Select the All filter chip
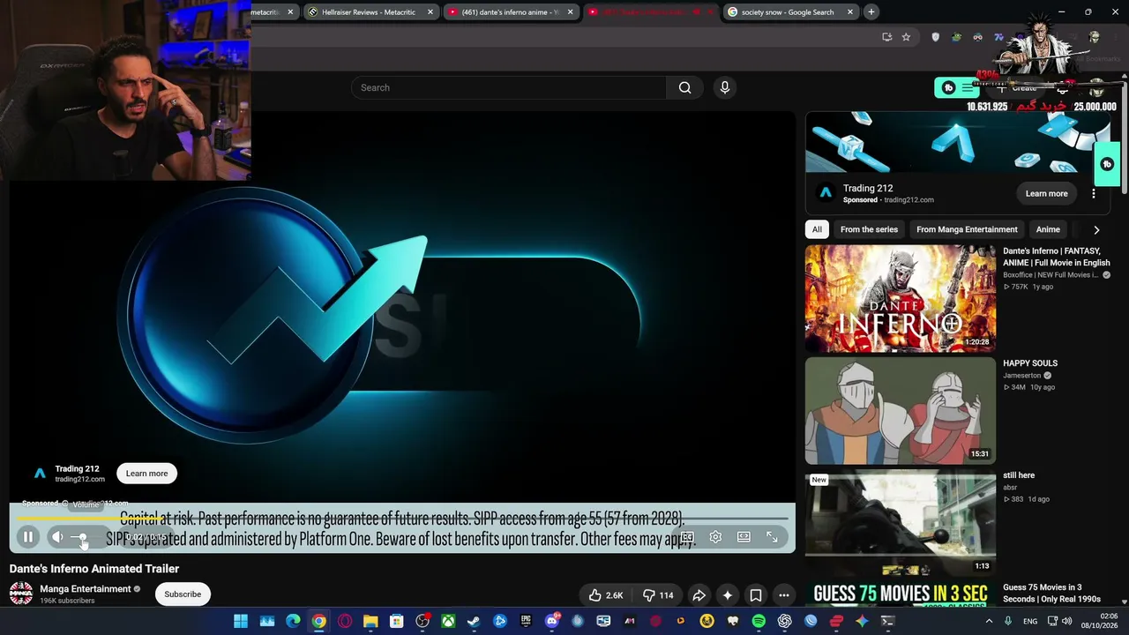Image resolution: width=1129 pixels, height=635 pixels. click(817, 229)
